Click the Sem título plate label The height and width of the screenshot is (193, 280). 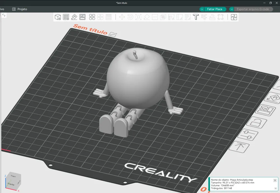pyautogui.click(x=90, y=29)
